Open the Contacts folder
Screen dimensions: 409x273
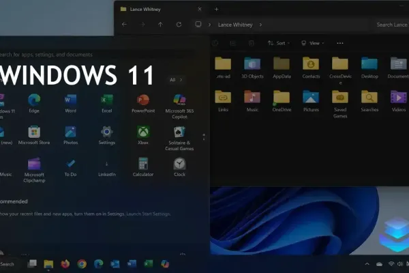(311, 68)
